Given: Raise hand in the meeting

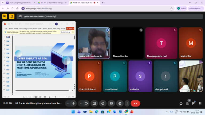Looking at the screenshot, I should (120, 103).
